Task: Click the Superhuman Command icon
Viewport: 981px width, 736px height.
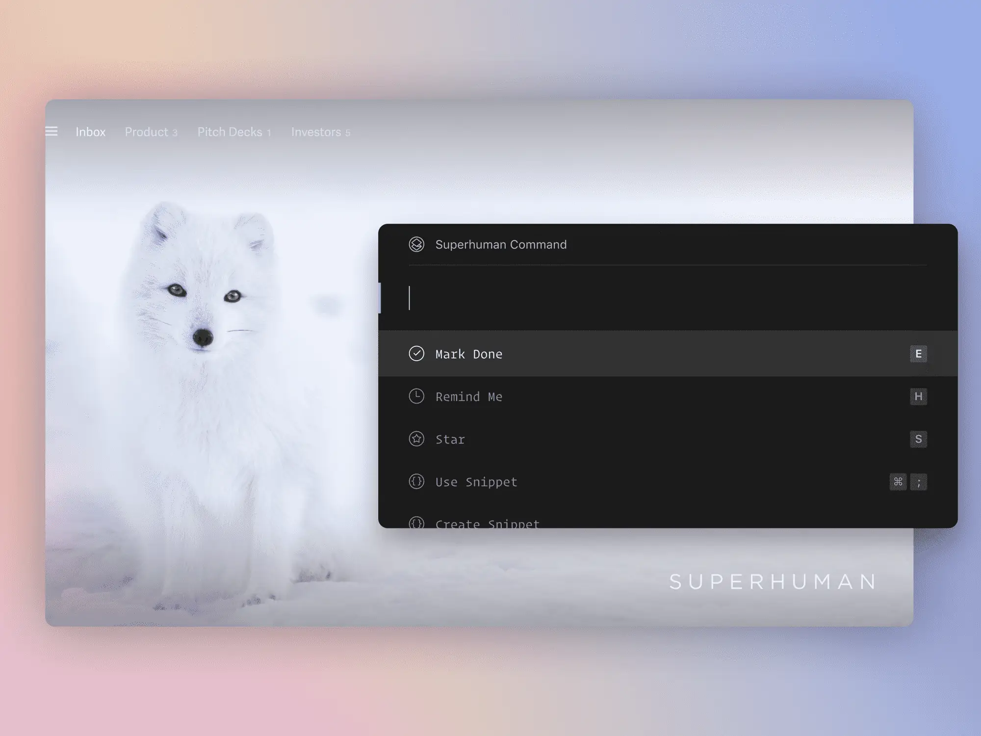Action: click(x=415, y=244)
